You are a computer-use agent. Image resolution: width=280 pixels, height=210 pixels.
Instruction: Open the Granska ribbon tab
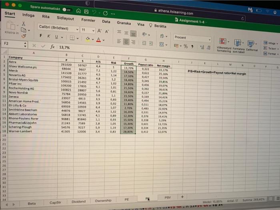[x=124, y=23]
